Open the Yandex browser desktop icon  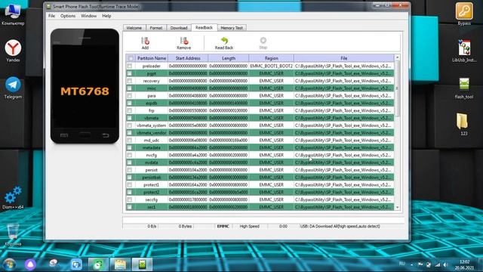tap(13, 48)
